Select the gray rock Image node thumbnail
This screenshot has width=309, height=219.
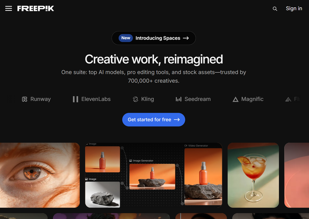[102, 194]
